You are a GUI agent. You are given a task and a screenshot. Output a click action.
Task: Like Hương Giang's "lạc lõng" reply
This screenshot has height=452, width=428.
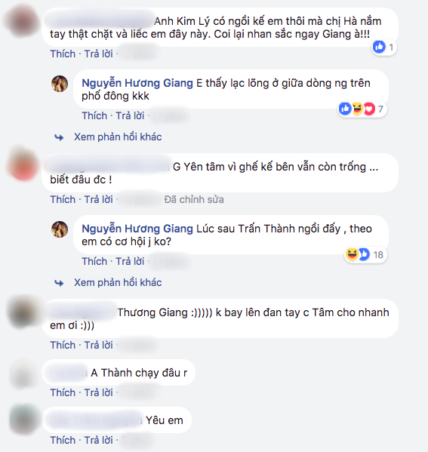(94, 116)
